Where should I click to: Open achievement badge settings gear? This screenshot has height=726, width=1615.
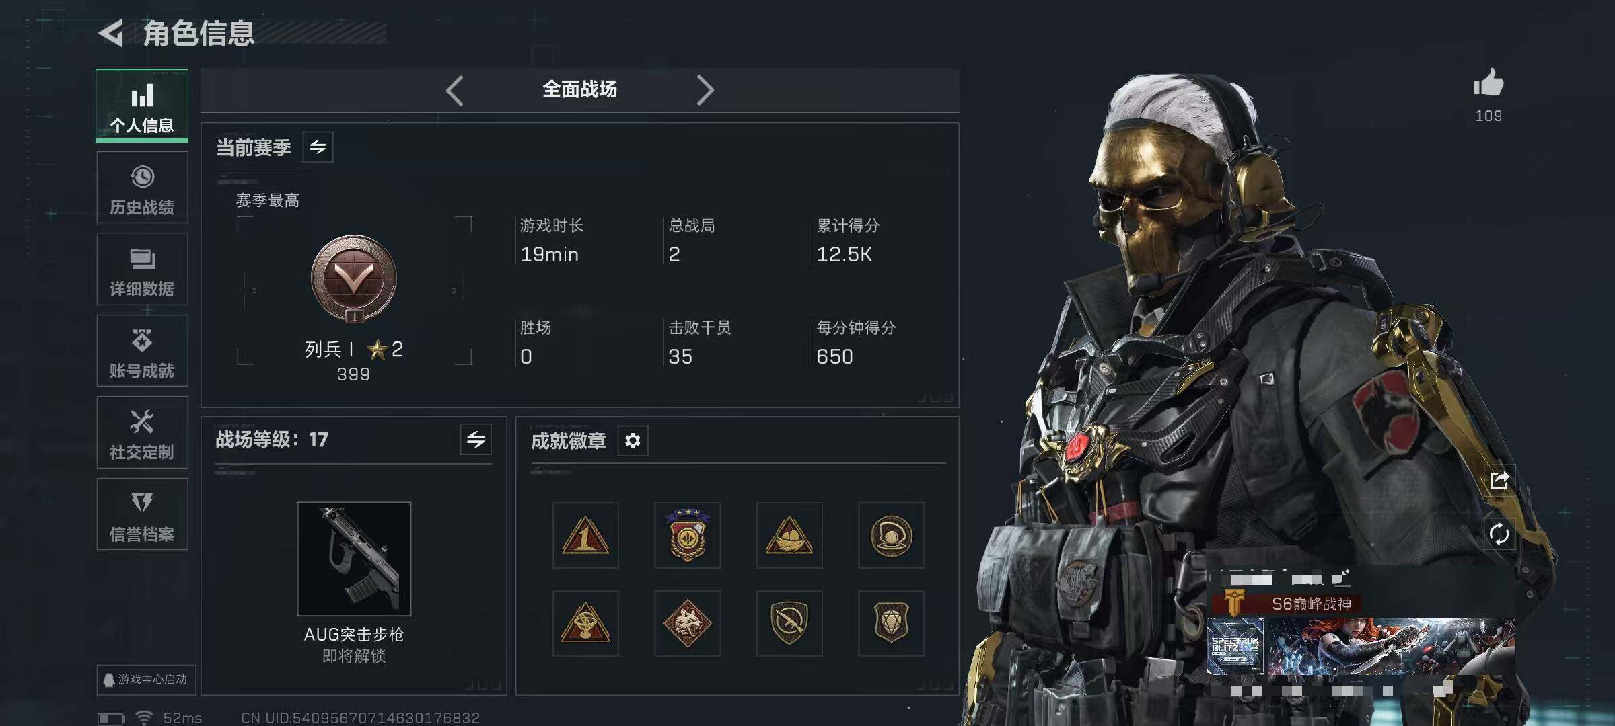[x=633, y=441]
